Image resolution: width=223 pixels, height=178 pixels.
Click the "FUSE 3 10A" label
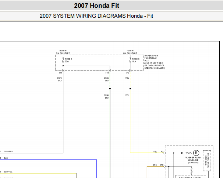(135, 60)
